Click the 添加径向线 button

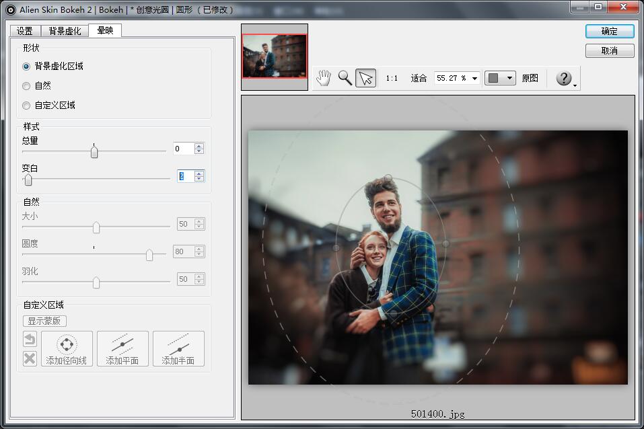(x=67, y=348)
